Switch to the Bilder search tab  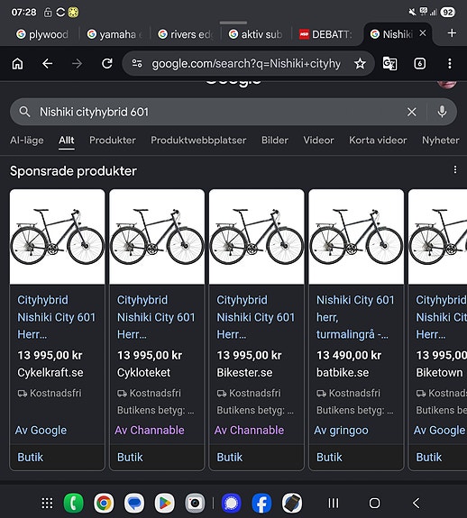pyautogui.click(x=275, y=140)
